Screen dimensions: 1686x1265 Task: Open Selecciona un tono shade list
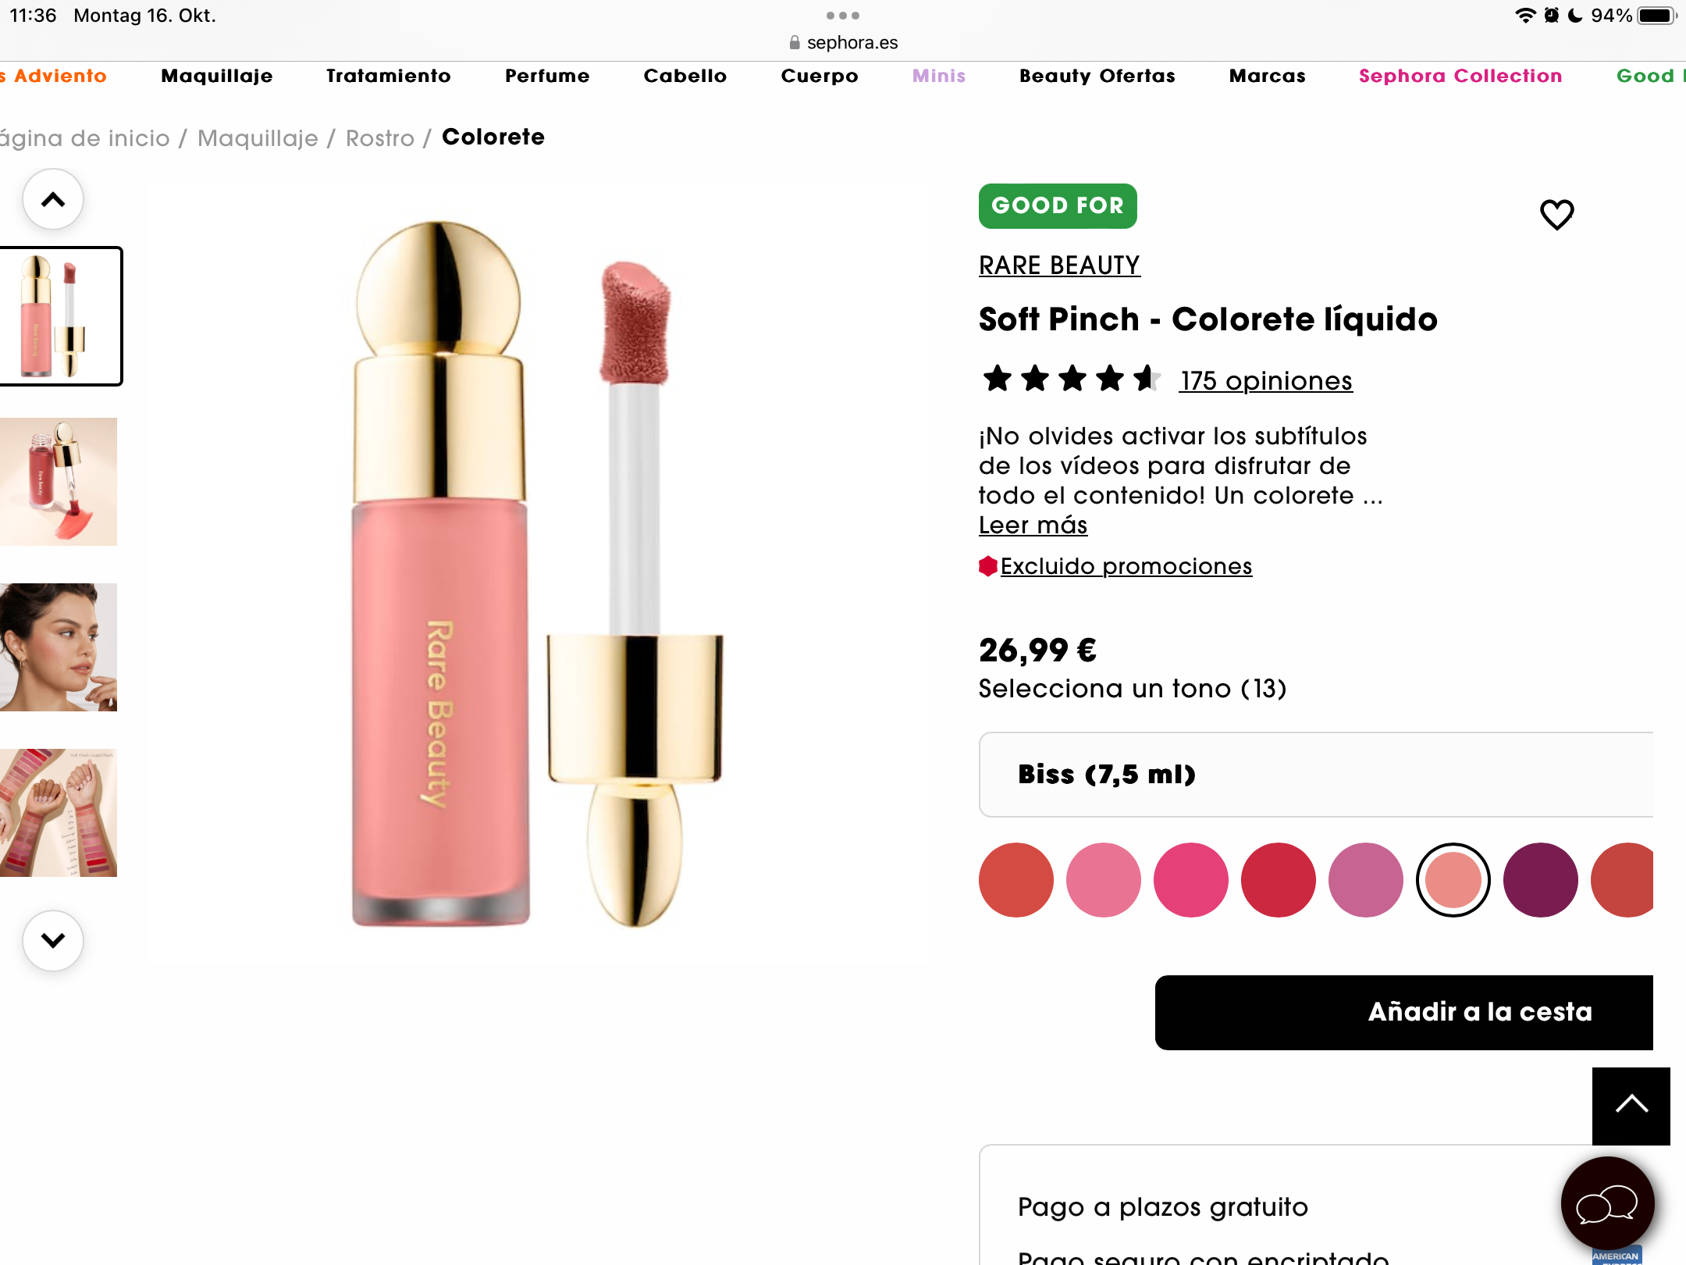[x=1132, y=688]
